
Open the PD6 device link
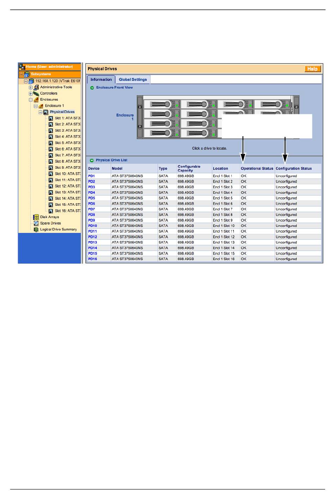pyautogui.click(x=91, y=204)
